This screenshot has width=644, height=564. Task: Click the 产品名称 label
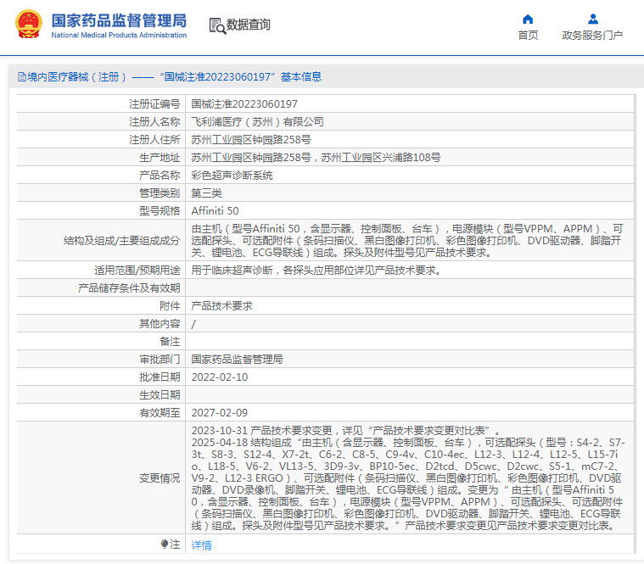click(x=160, y=176)
